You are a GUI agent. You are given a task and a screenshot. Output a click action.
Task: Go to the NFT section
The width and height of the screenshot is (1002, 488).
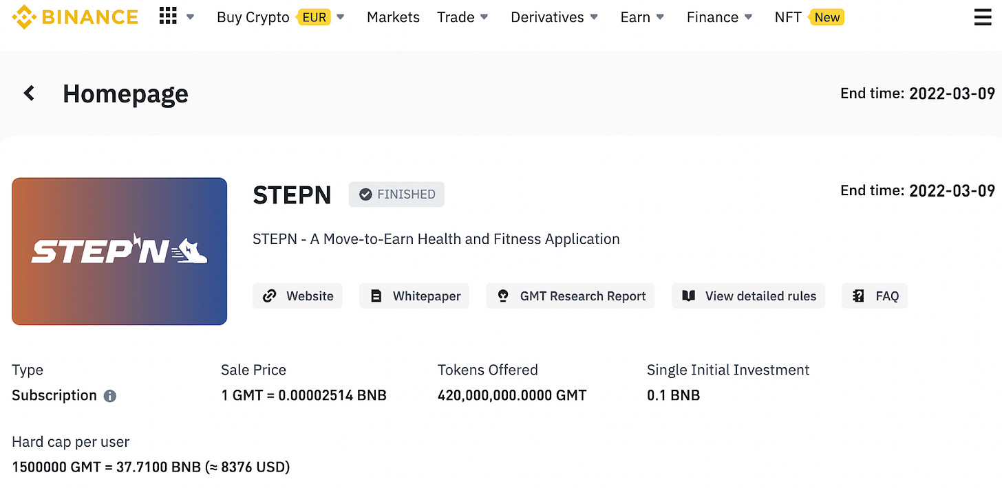(787, 17)
